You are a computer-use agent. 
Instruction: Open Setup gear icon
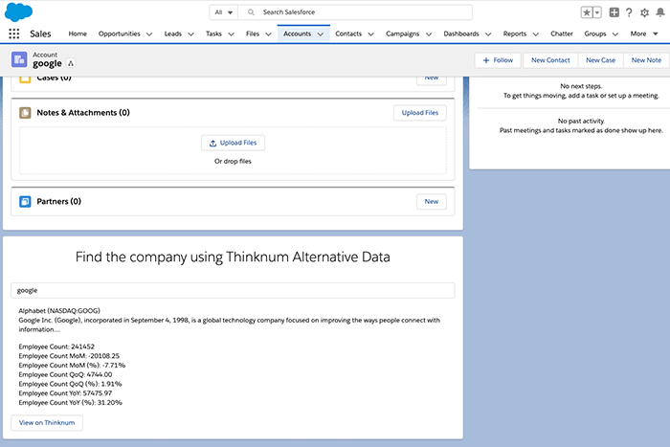pyautogui.click(x=643, y=12)
